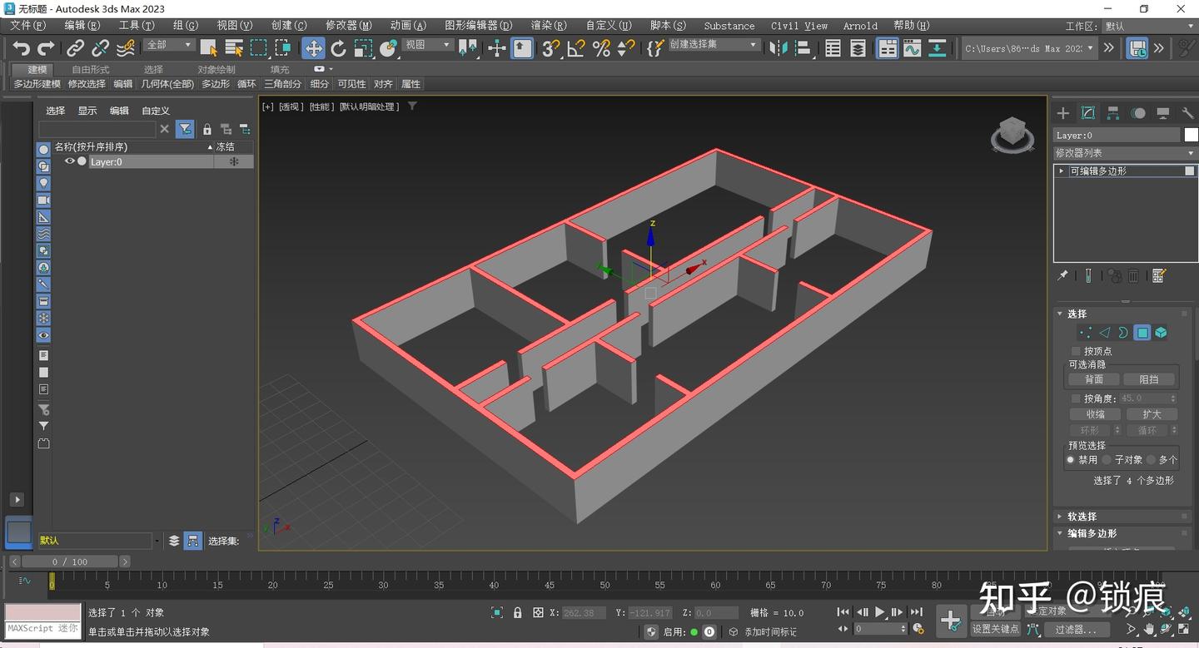
Task: Expand the 可编辑多边形 modifier entry
Action: [1061, 171]
